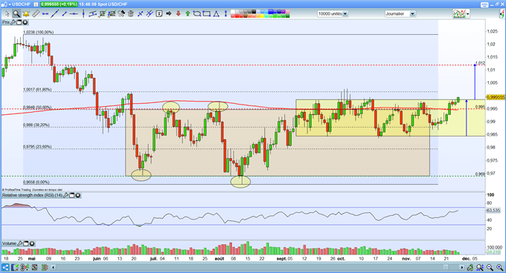Insert a green up arrow marker
This screenshot has width=506, height=273.
(188, 13)
